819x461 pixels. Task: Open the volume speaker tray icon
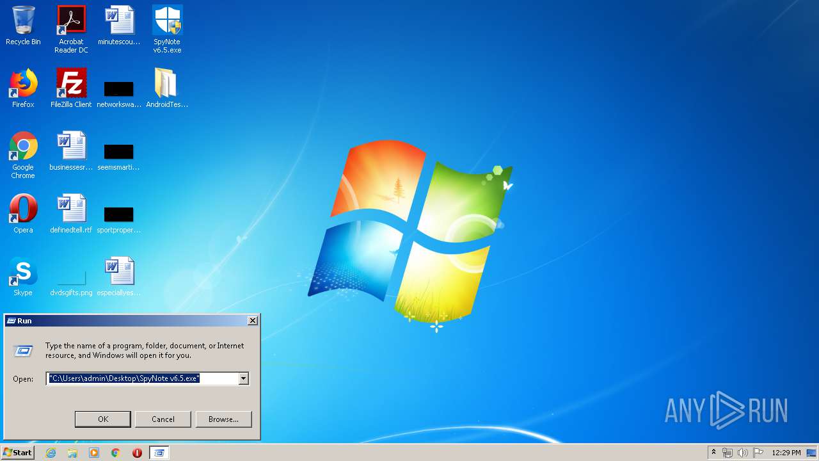[742, 453]
